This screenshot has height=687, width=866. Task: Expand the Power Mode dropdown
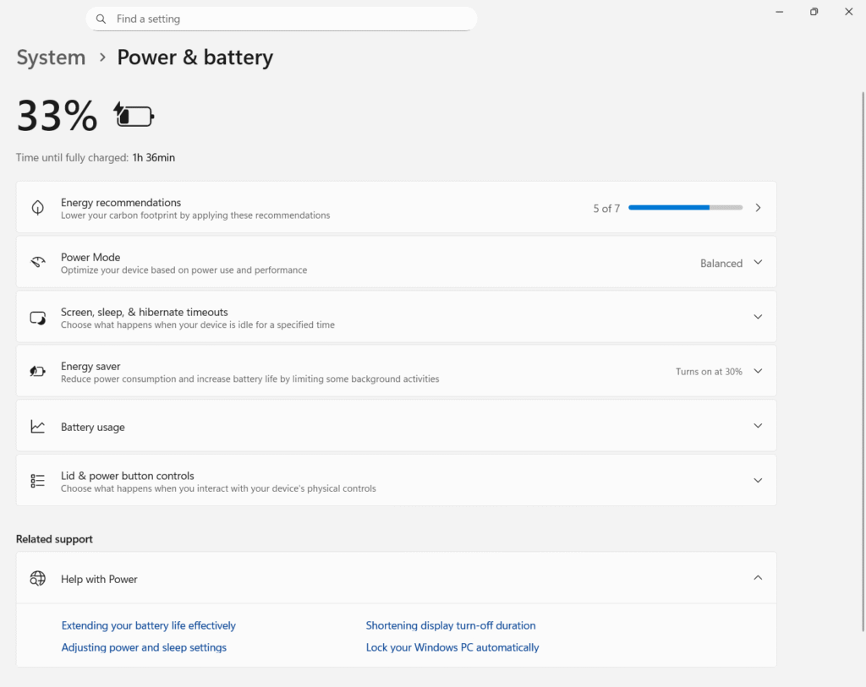tap(758, 262)
